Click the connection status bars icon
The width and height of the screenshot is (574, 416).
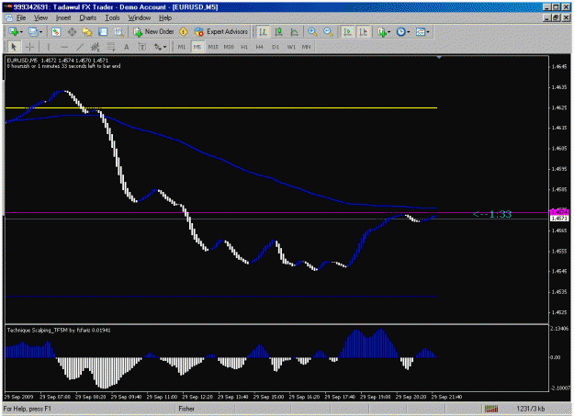[x=491, y=409]
